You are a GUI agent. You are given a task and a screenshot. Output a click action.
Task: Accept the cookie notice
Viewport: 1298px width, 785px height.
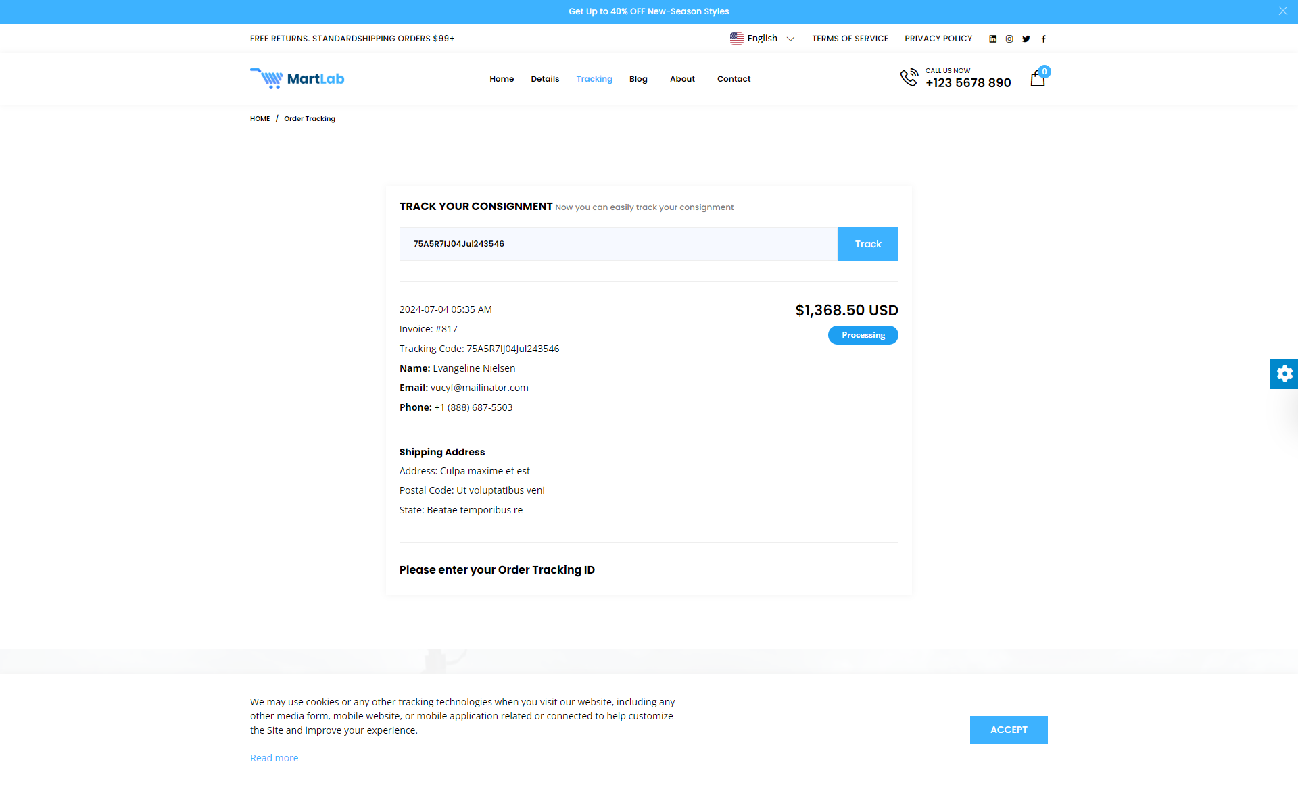click(1008, 730)
